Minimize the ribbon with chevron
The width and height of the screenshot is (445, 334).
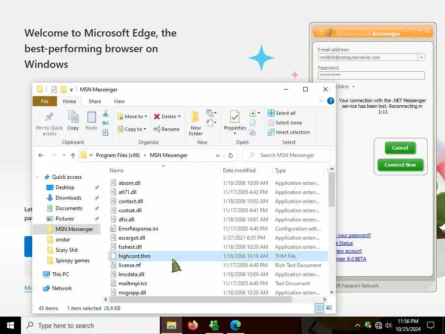point(321,101)
